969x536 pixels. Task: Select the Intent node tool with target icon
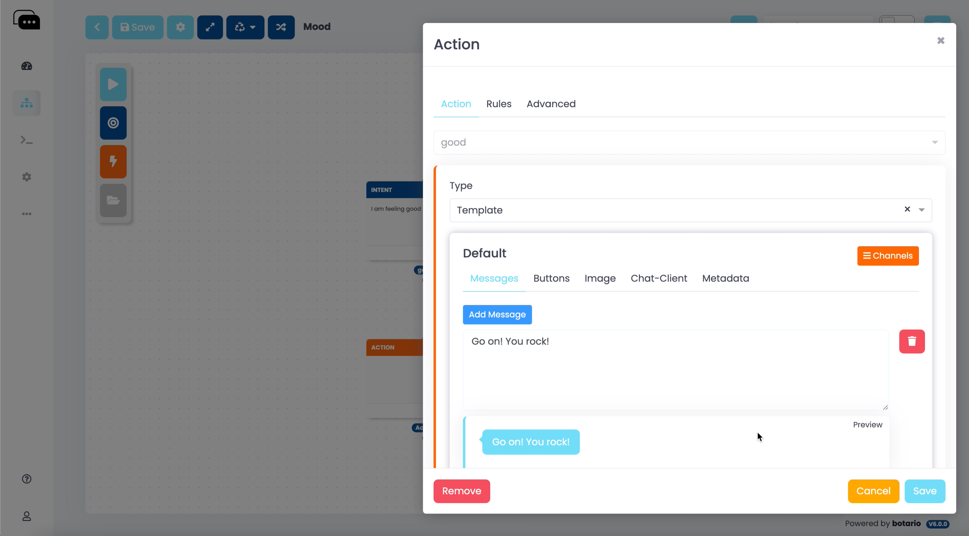[113, 122]
